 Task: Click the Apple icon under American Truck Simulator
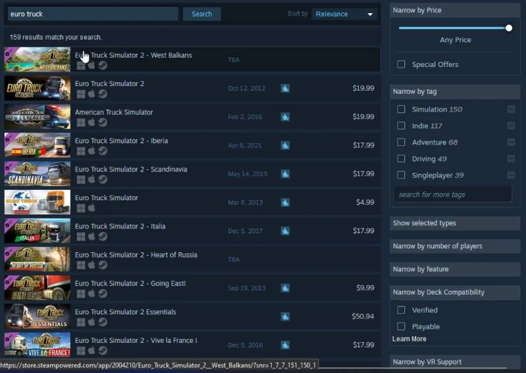click(x=91, y=123)
